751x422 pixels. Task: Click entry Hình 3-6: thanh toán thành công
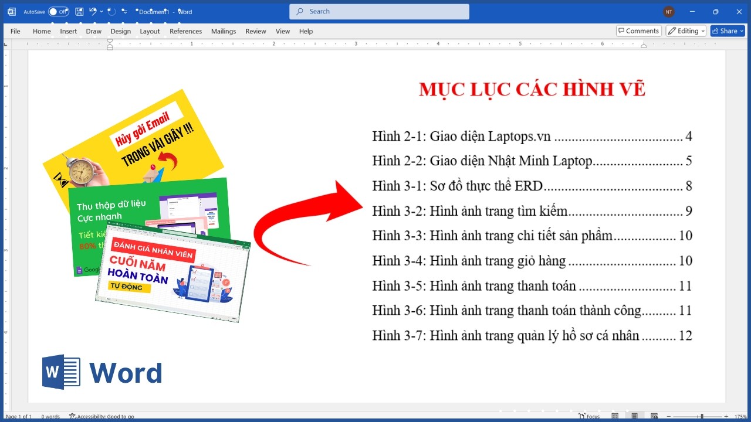532,311
